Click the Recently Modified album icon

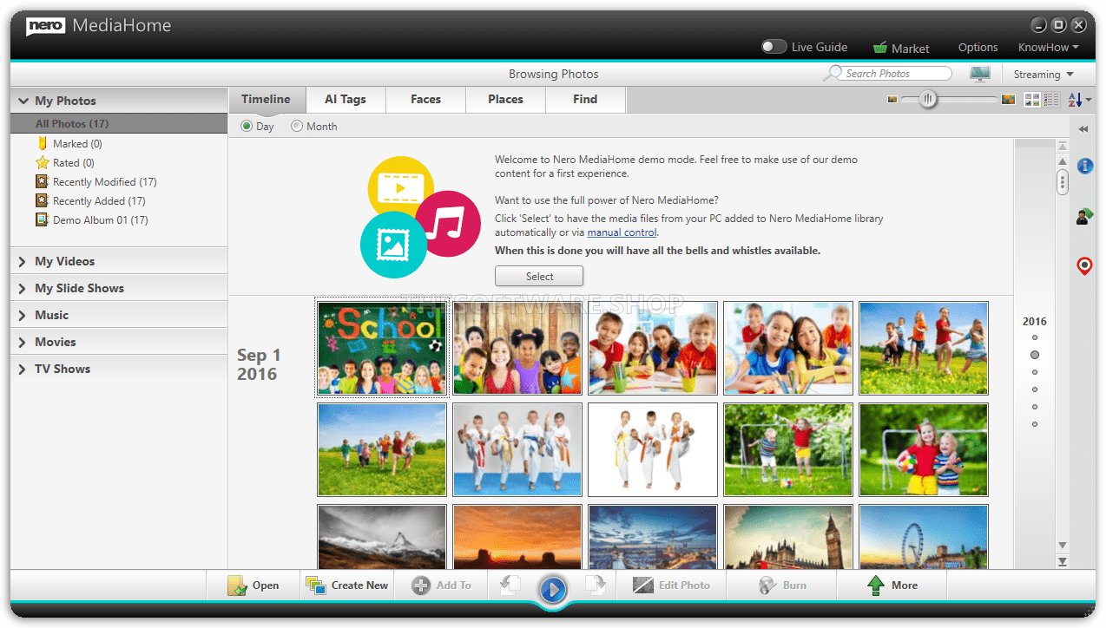(42, 181)
